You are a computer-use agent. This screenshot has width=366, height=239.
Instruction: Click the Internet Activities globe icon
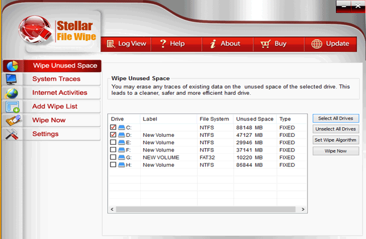(11, 93)
